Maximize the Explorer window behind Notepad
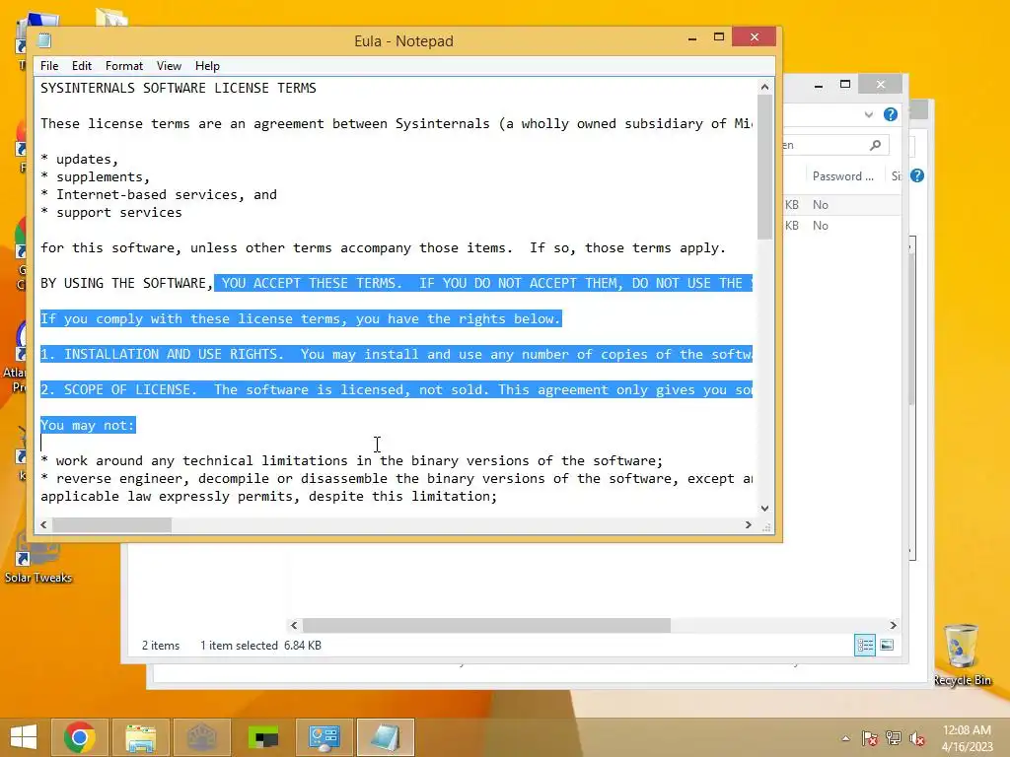 click(x=845, y=85)
